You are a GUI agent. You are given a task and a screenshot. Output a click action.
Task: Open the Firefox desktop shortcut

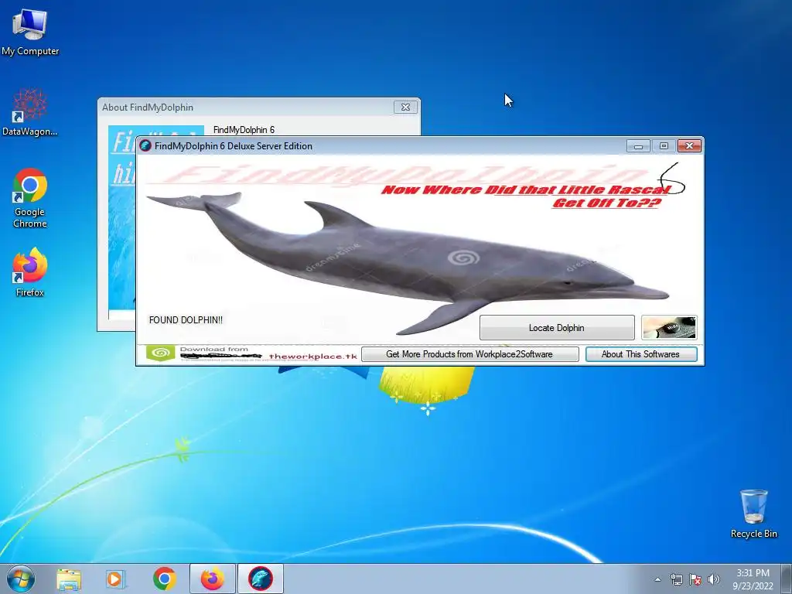pos(30,271)
